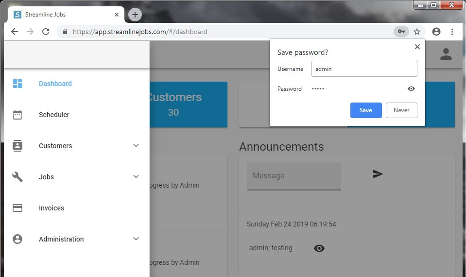466x277 pixels.
Task: Click the key icon in the address bar
Action: click(x=401, y=32)
